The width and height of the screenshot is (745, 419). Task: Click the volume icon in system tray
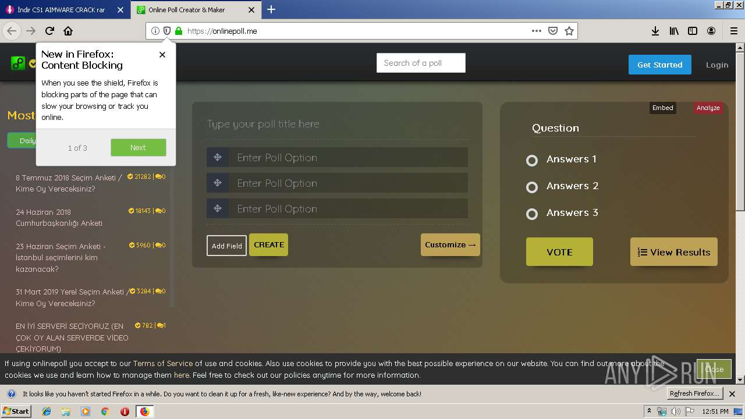pyautogui.click(x=675, y=411)
